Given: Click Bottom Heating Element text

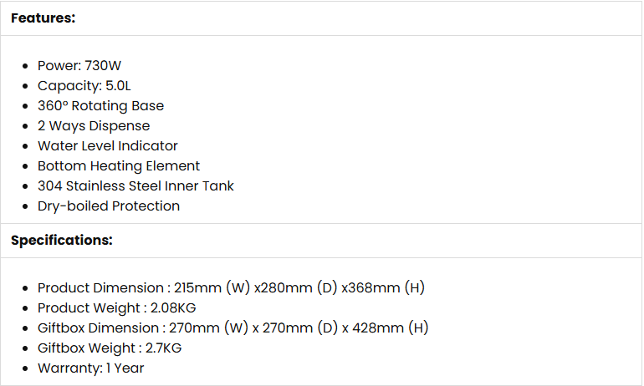Looking at the screenshot, I should [x=119, y=165].
